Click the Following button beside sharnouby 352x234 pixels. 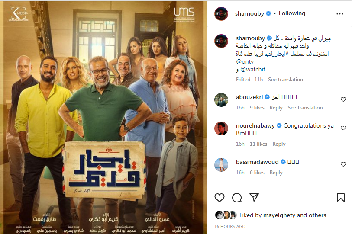292,13
